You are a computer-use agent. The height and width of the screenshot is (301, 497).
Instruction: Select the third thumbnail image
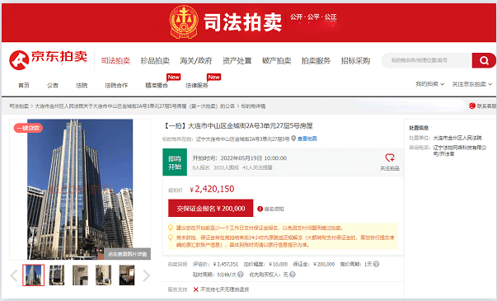[x=80, y=275]
